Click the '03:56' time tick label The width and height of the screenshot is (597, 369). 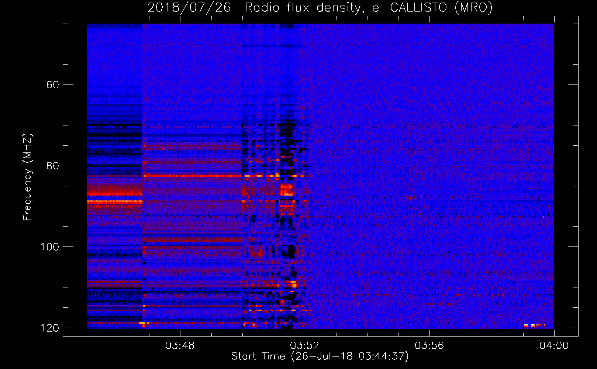[429, 346]
